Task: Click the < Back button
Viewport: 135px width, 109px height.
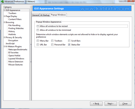Action: [x=96, y=104]
